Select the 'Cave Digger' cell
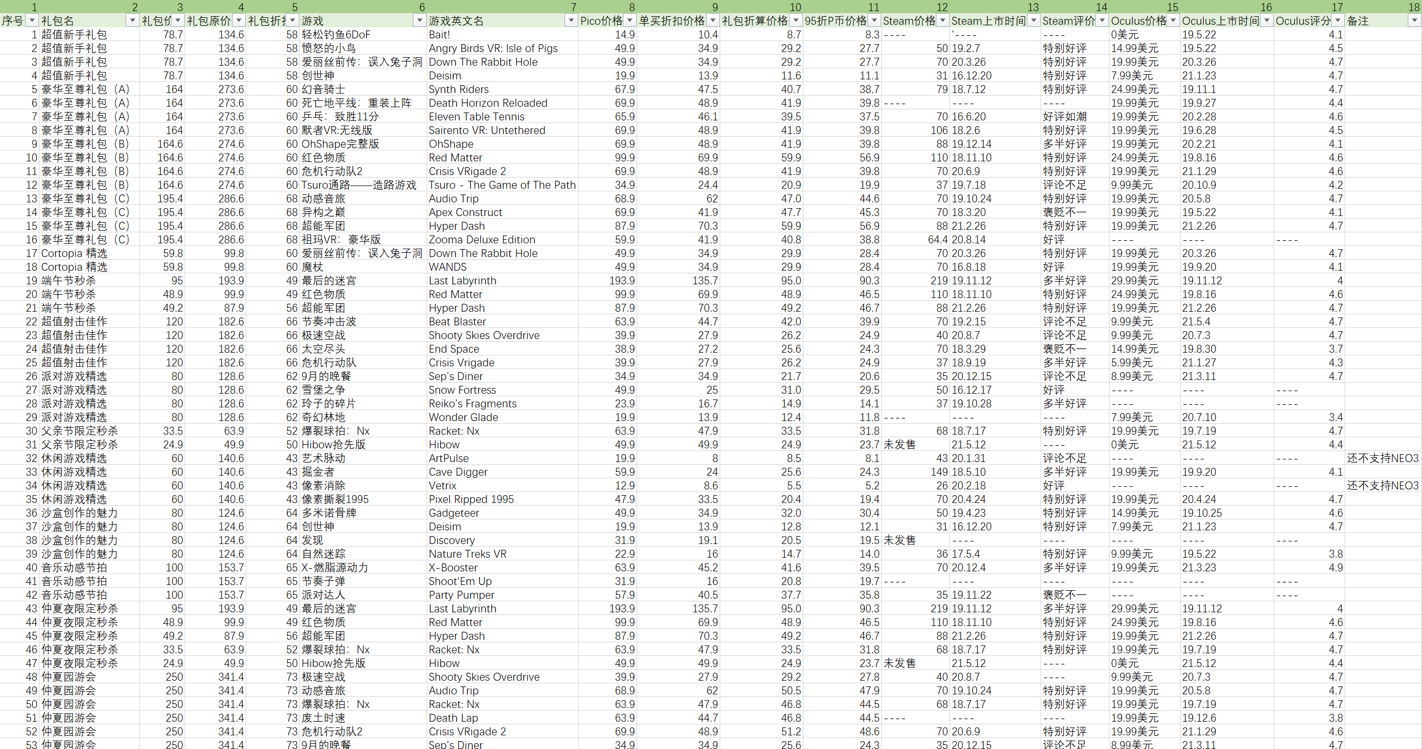Viewport: 1422px width, 749px height. tap(502, 471)
